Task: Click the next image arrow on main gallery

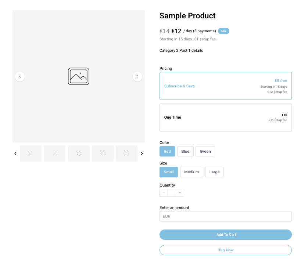Action: click(137, 76)
